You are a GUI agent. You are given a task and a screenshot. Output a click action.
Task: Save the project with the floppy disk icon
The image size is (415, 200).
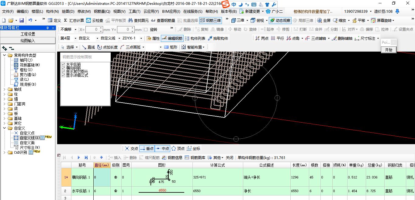(22, 20)
